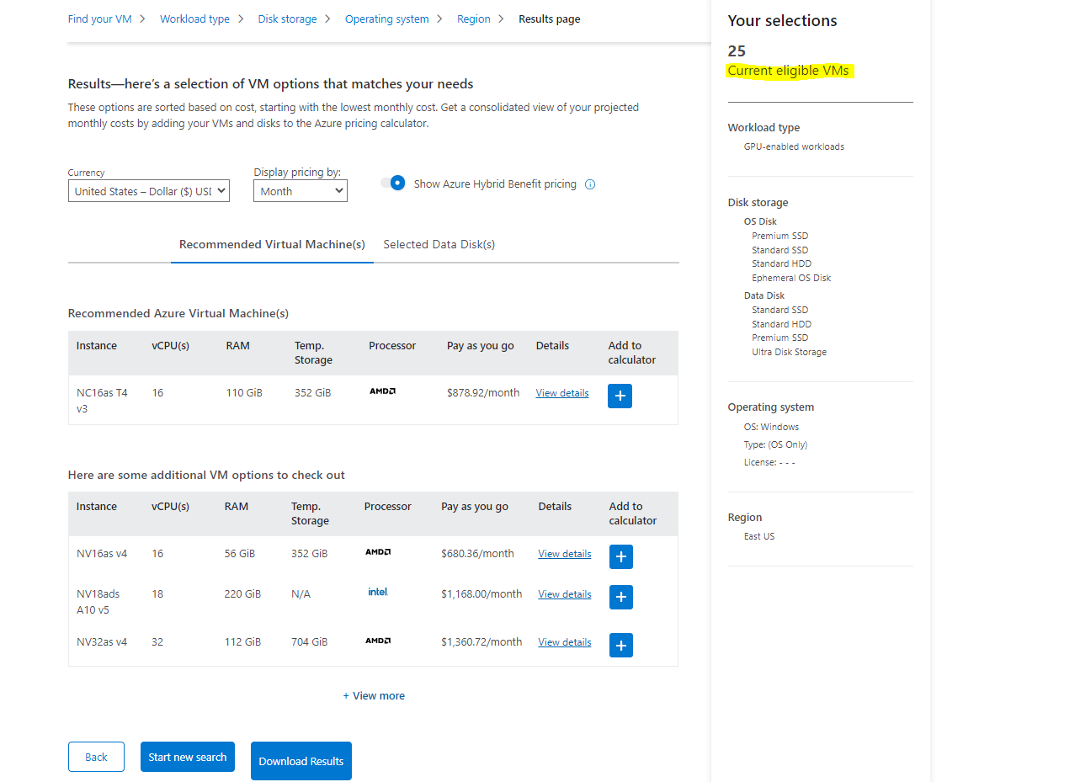The image size is (1080, 782).
Task: View details for NC16as T4 v3
Action: [x=562, y=393]
